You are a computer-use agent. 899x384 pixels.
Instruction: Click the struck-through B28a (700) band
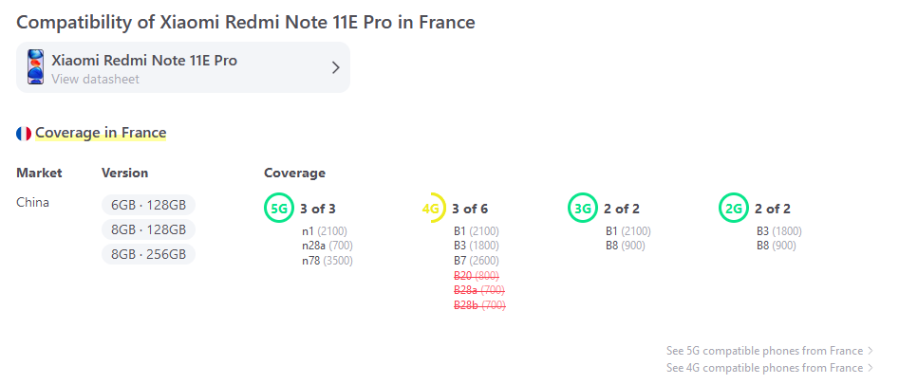tap(478, 291)
